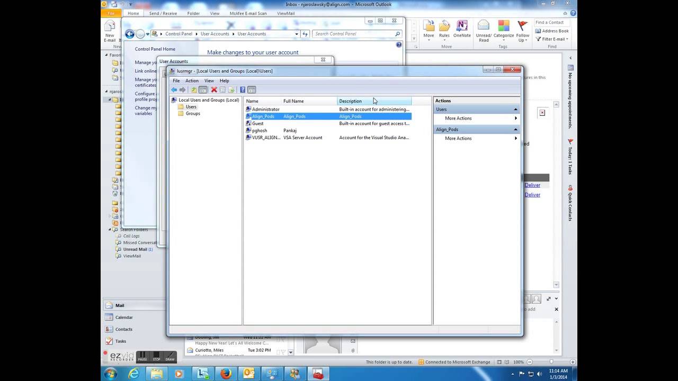
Task: Click the red toolbox taskbar icon
Action: pyautogui.click(x=318, y=374)
